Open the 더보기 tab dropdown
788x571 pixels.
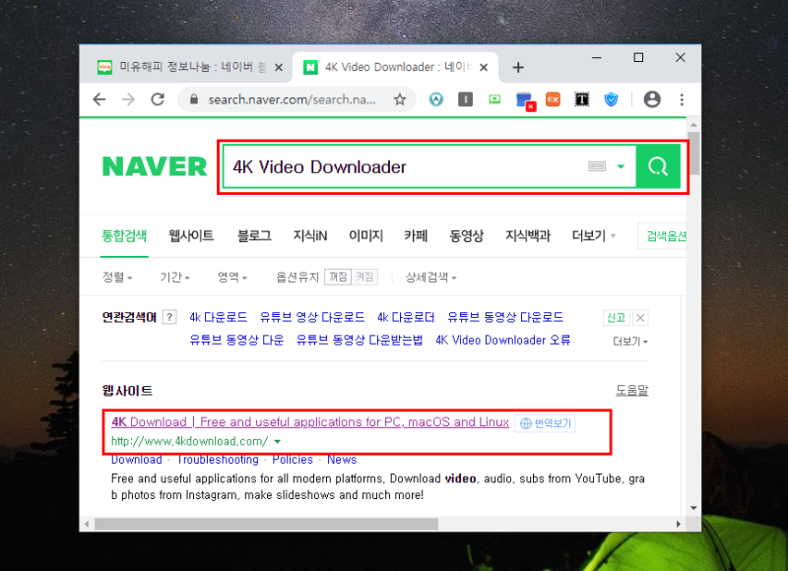pos(594,235)
